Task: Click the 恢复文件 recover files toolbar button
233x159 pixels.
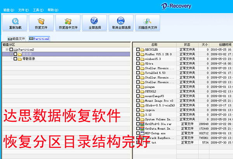Action: pyautogui.click(x=41, y=23)
